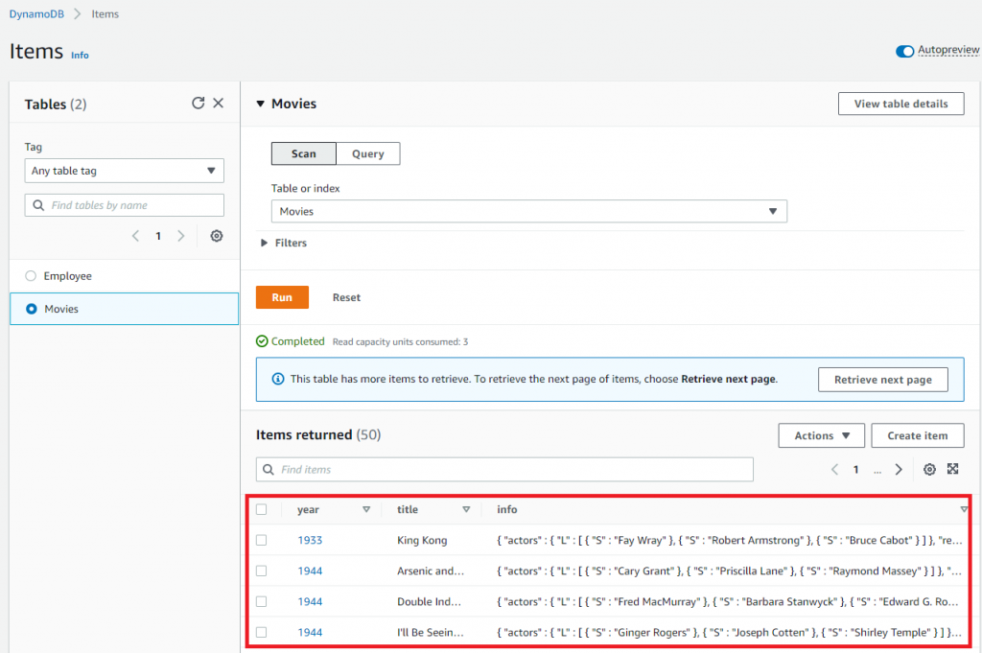
Task: Click the info cell with Cary Grant
Action: point(730,571)
